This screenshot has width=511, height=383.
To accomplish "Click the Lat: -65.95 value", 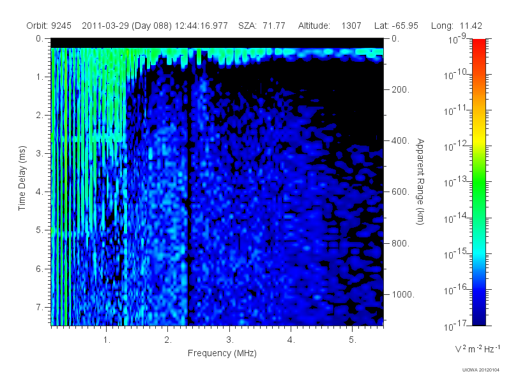I will 396,26.
